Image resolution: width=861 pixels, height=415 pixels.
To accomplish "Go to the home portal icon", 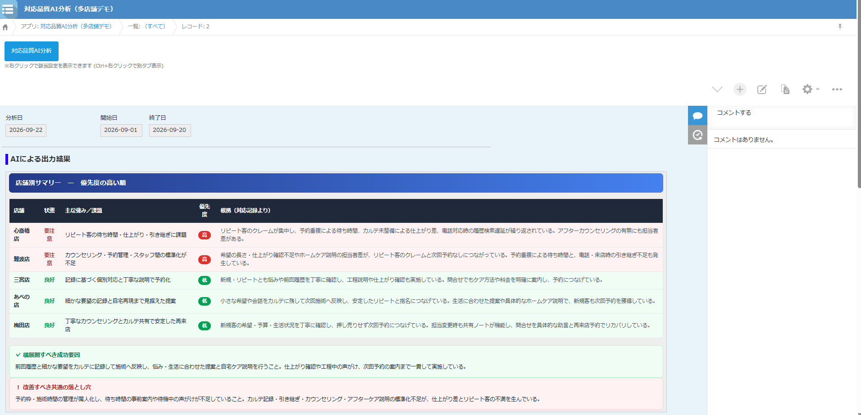I will point(5,27).
